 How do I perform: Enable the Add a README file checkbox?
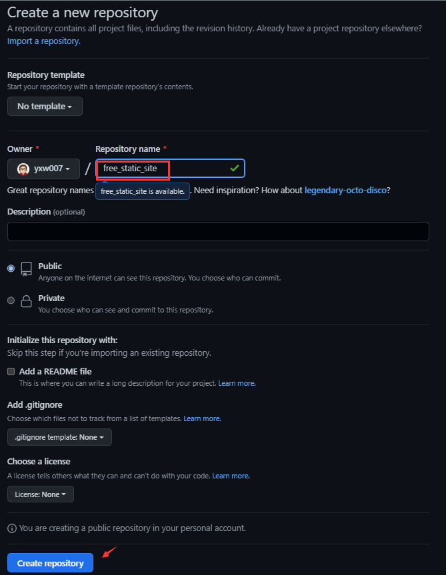pos(11,372)
